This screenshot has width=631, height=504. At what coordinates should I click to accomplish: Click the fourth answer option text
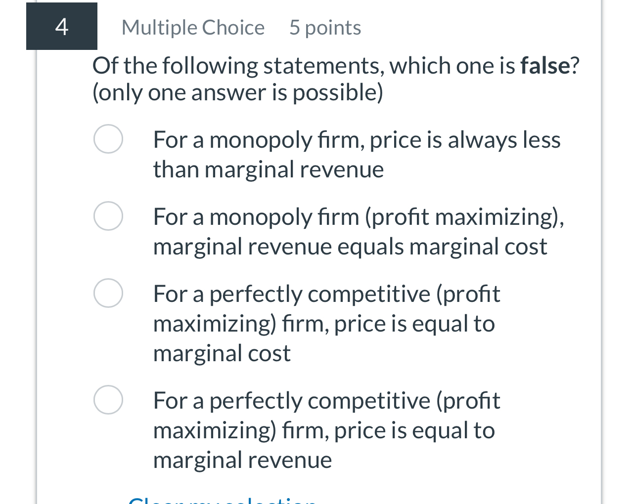pos(326,430)
